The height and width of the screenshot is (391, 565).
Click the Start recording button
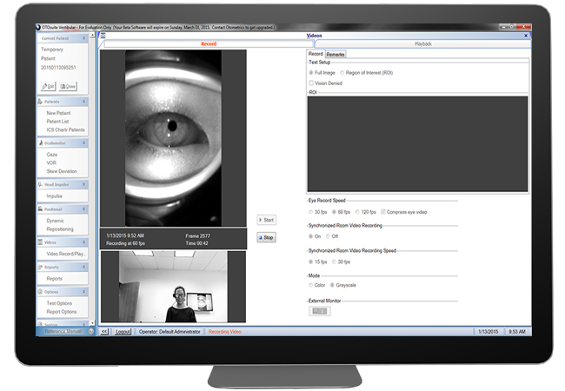pos(267,220)
